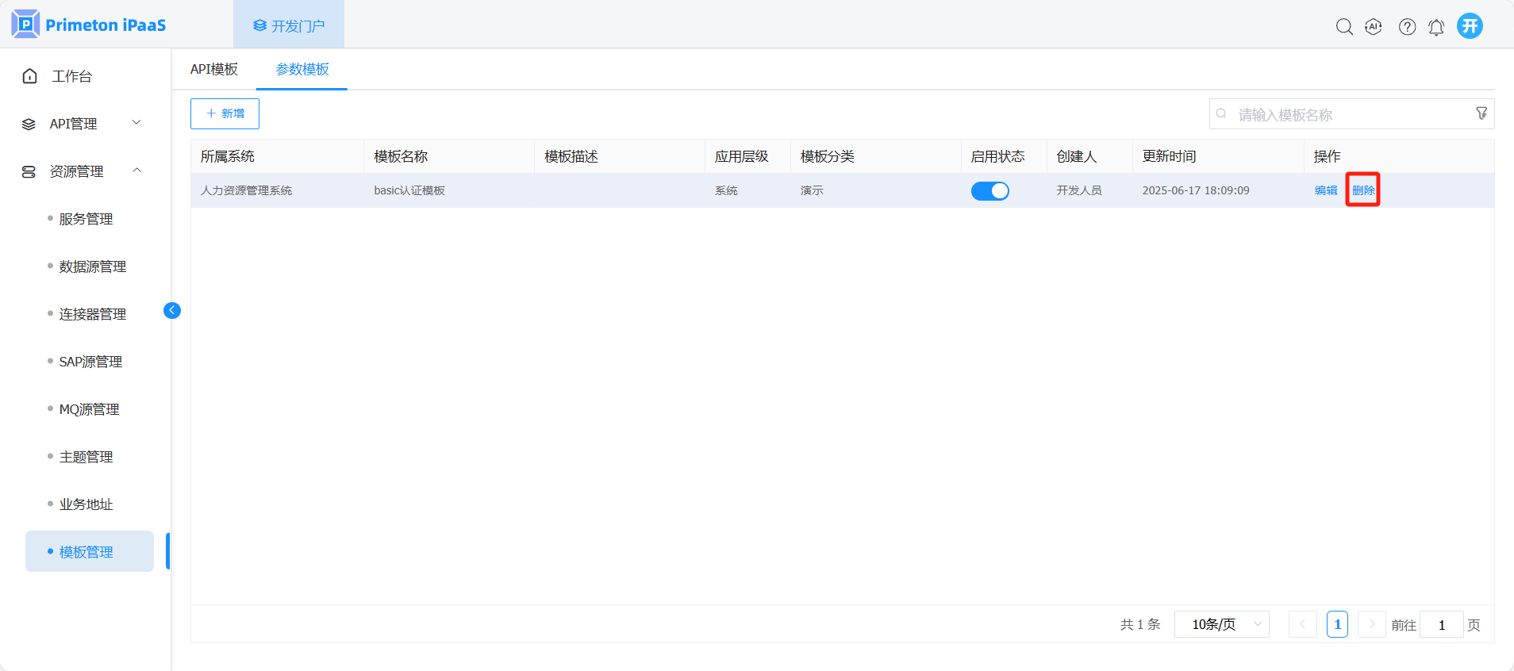Viewport: 1514px width, 671px height.
Task: Delete the basic认证模板 row
Action: (1362, 190)
